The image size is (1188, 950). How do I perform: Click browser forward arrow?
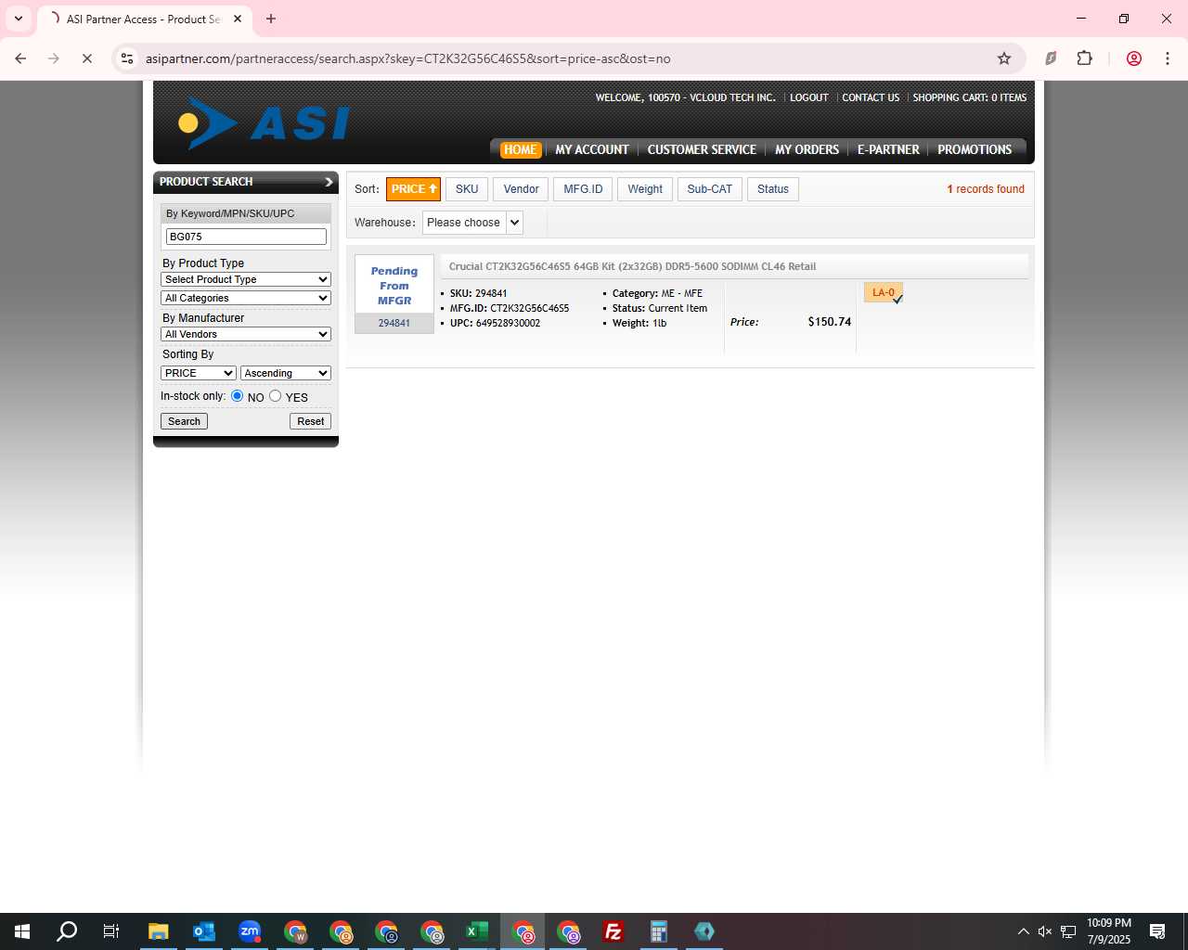54,58
